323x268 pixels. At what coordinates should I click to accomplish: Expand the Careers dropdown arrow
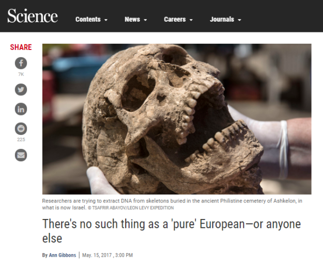(191, 20)
